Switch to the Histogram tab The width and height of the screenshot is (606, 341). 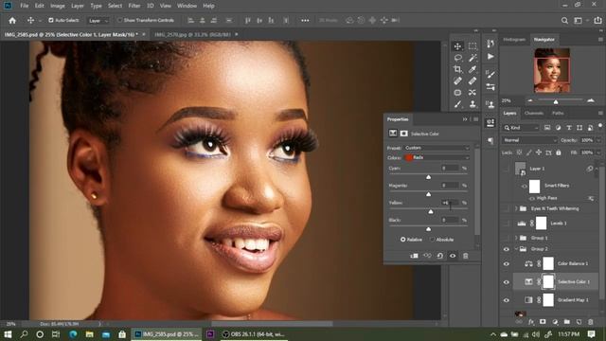coord(514,40)
